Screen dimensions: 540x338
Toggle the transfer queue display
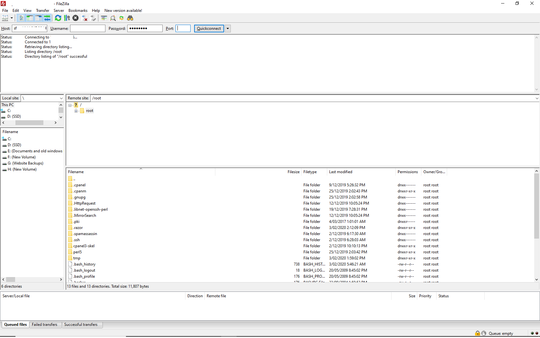click(x=47, y=18)
